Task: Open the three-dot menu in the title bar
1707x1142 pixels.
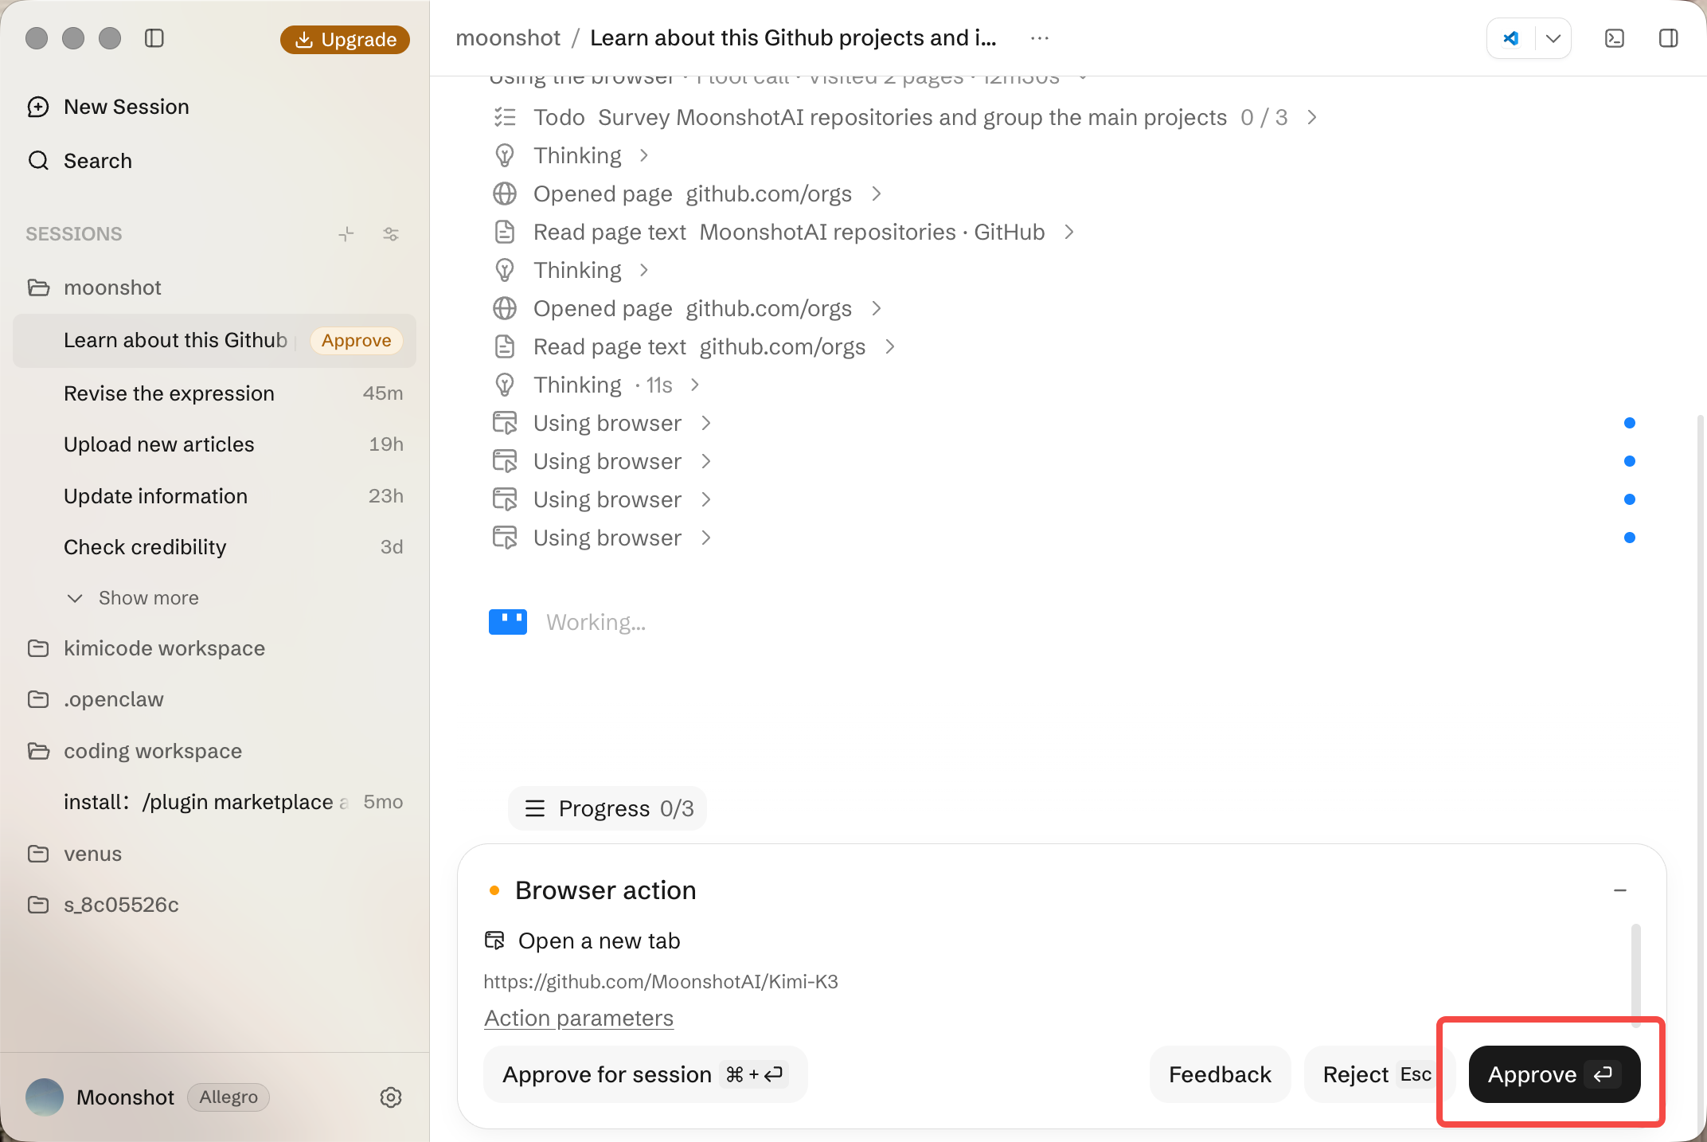Action: [x=1040, y=38]
